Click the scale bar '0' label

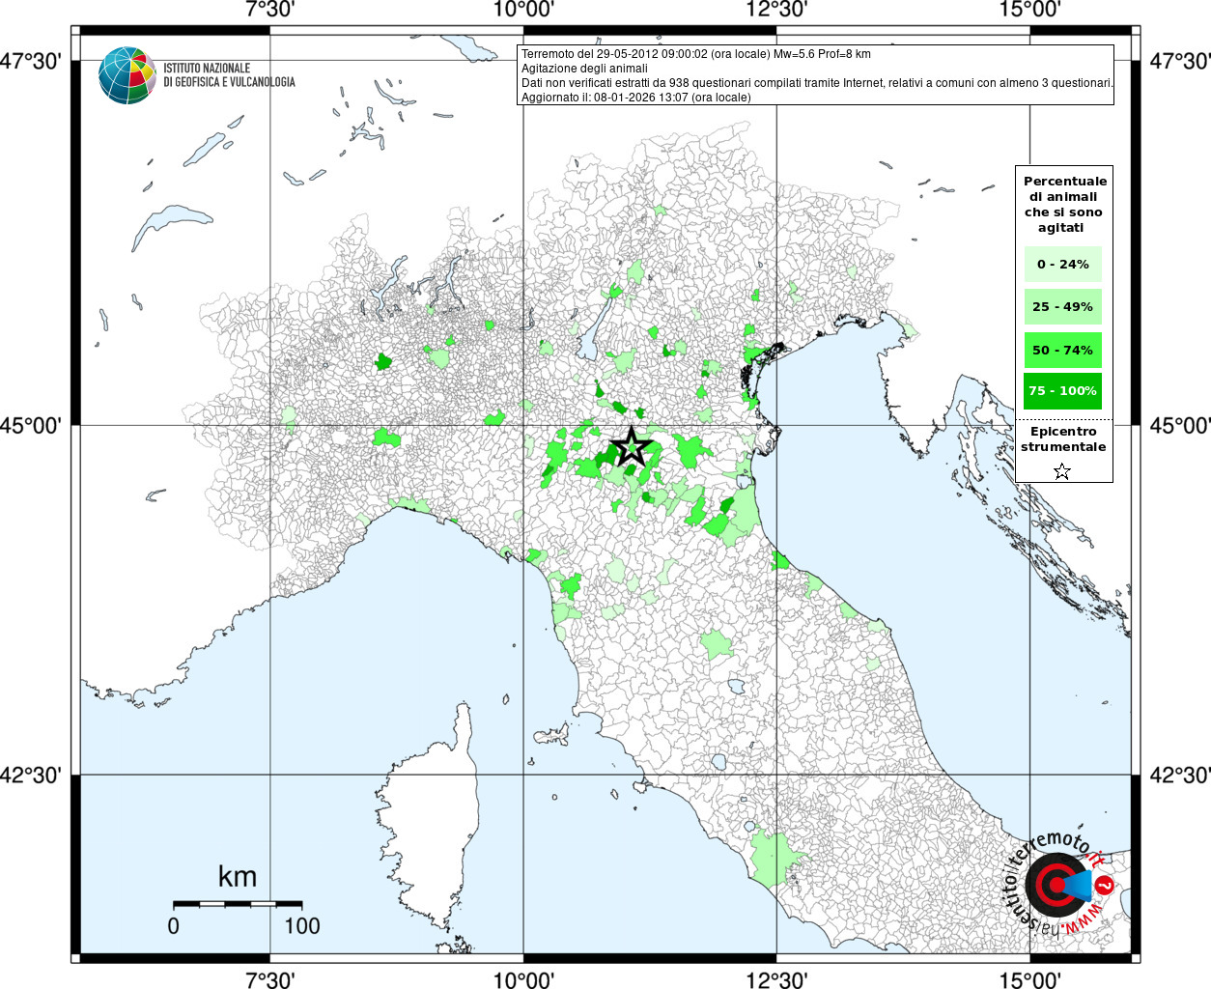click(x=173, y=925)
